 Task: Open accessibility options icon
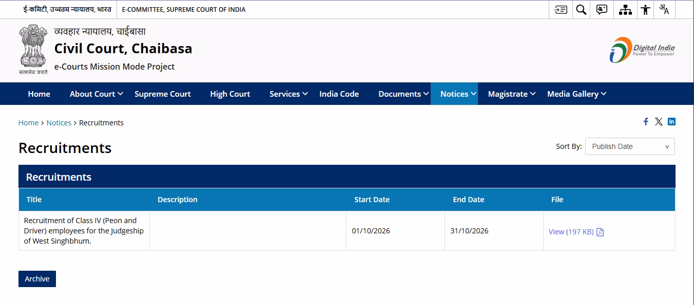click(x=645, y=10)
